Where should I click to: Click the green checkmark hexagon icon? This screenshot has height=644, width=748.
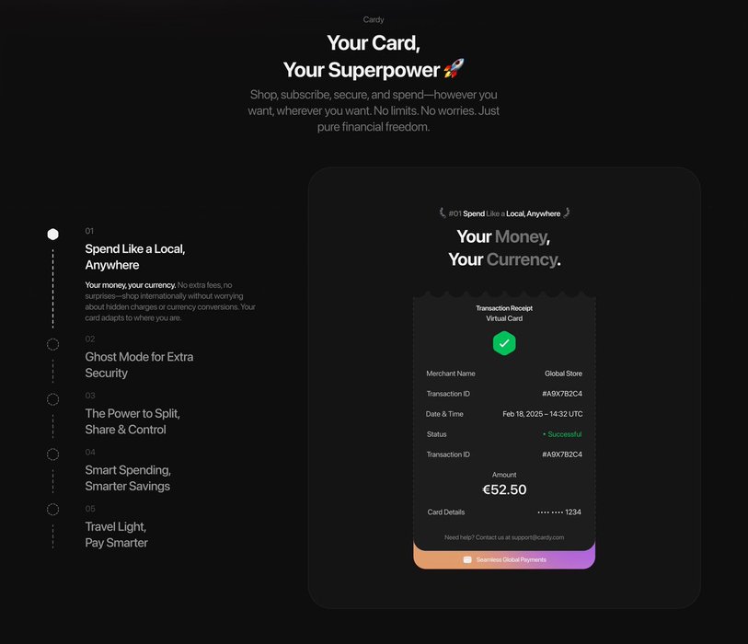[x=504, y=343]
